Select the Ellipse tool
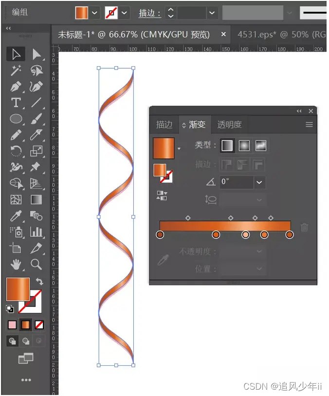 pyautogui.click(x=16, y=119)
